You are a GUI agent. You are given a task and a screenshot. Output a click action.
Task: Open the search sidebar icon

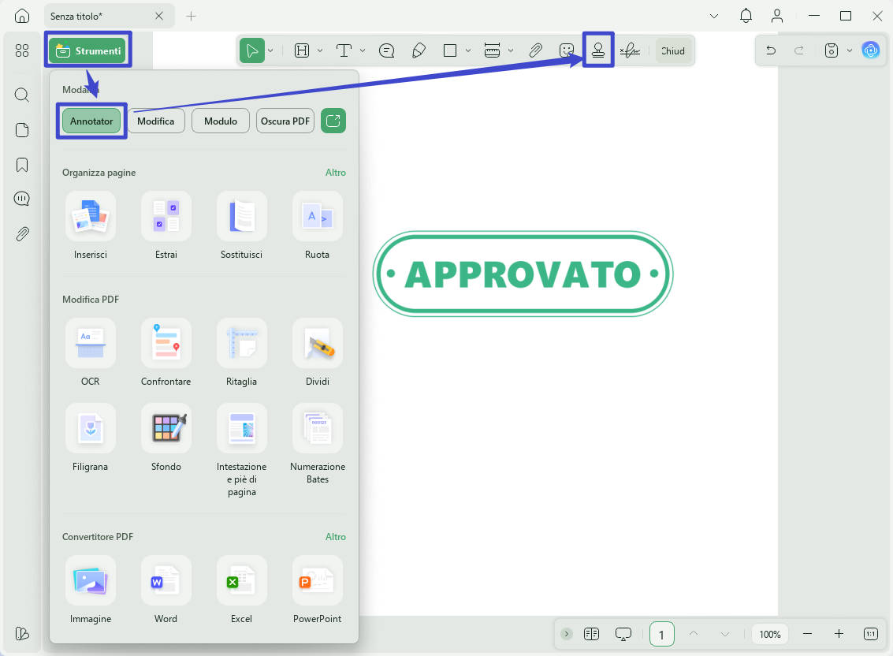pyautogui.click(x=22, y=95)
